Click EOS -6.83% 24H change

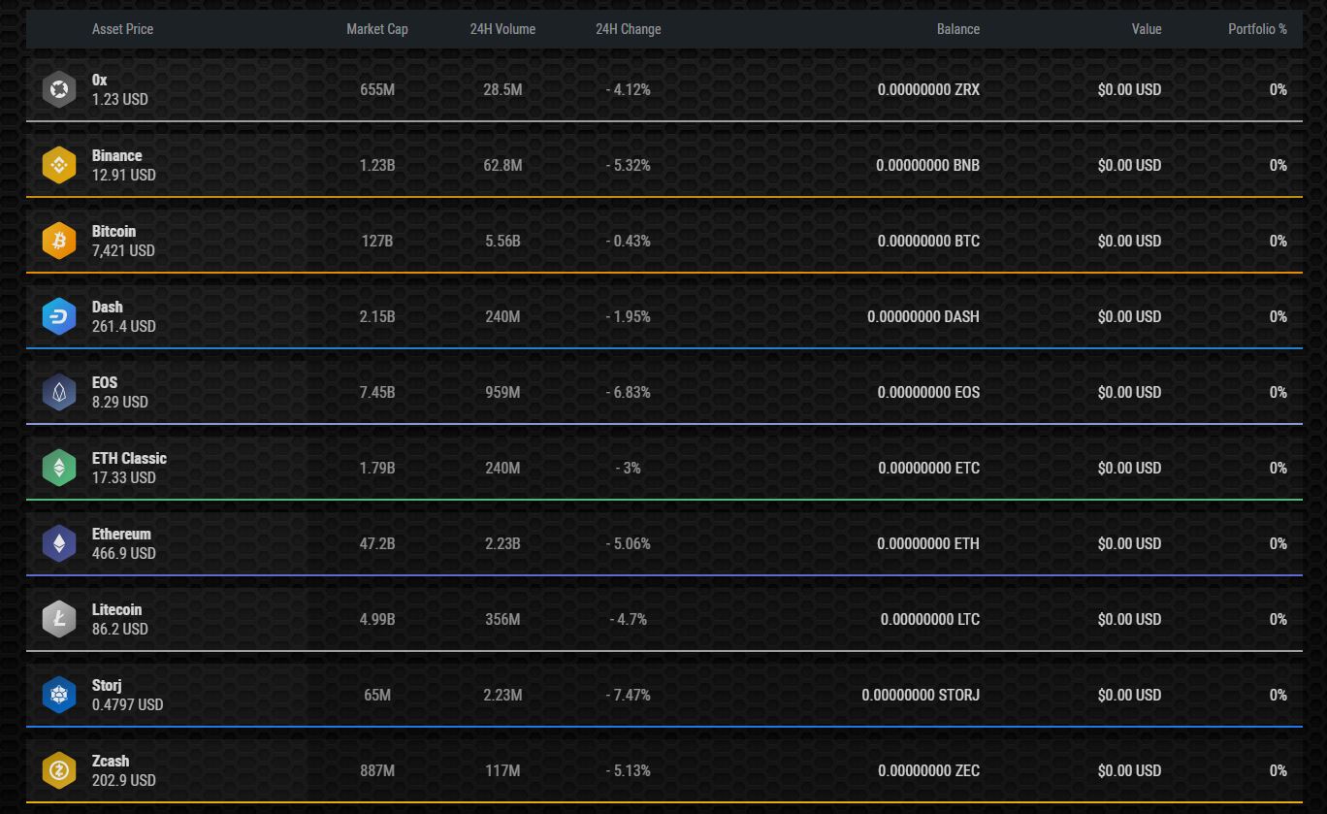(x=629, y=392)
